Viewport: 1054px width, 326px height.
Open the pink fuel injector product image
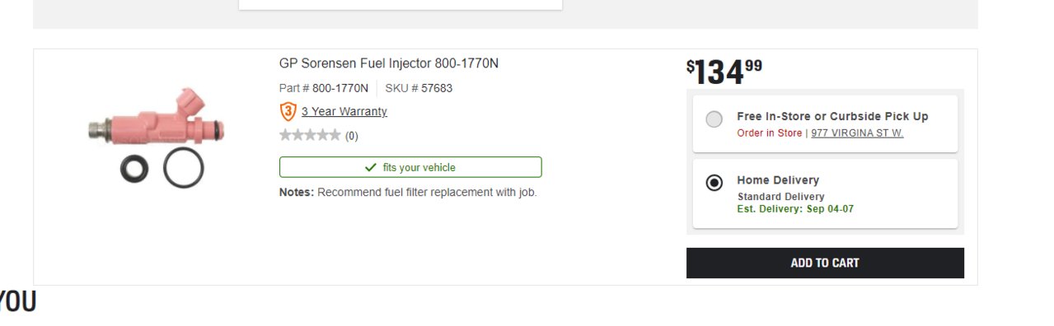157,136
